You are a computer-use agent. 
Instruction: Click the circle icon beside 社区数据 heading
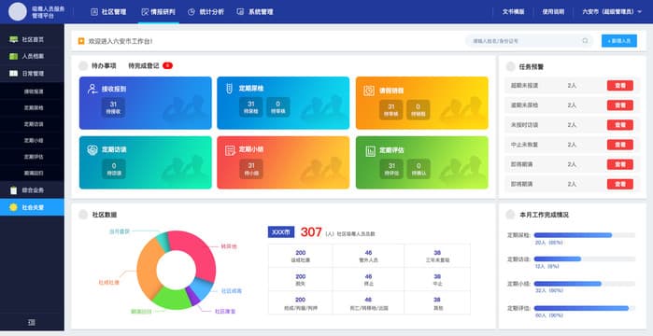pos(83,215)
